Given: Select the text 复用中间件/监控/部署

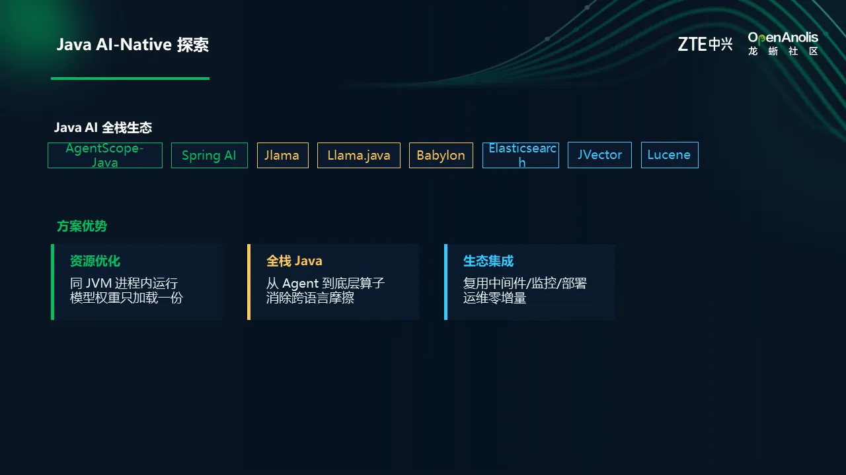Looking at the screenshot, I should pos(525,283).
